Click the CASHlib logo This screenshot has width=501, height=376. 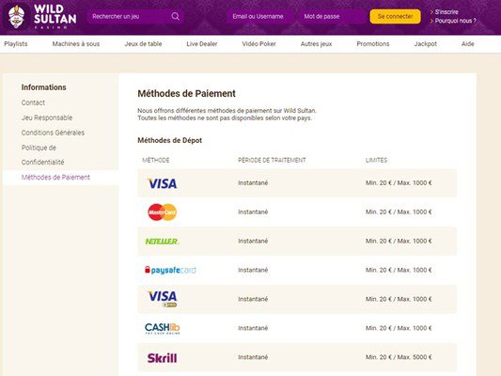pos(163,328)
